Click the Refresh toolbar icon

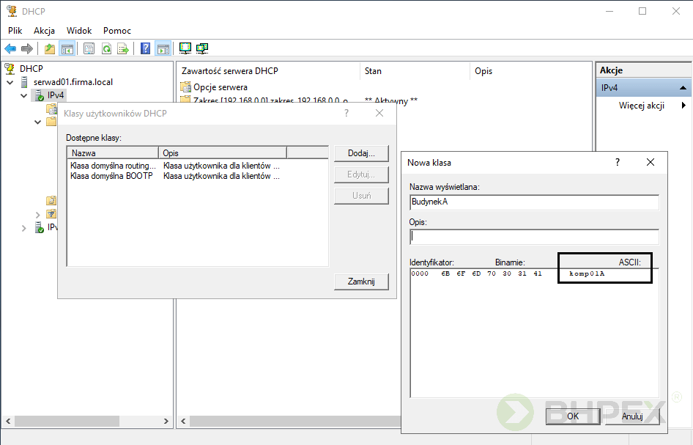[x=106, y=49]
